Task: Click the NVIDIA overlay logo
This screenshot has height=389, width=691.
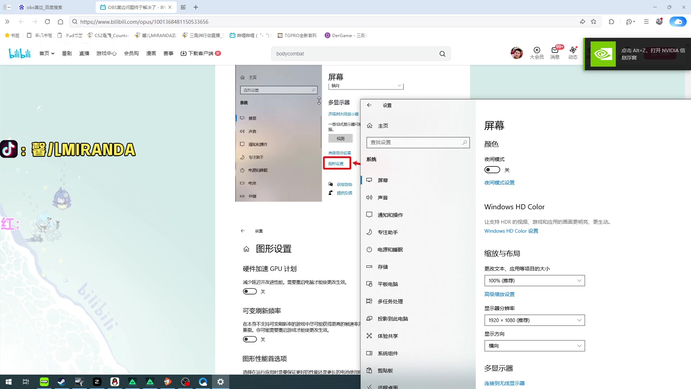Action: 603,54
